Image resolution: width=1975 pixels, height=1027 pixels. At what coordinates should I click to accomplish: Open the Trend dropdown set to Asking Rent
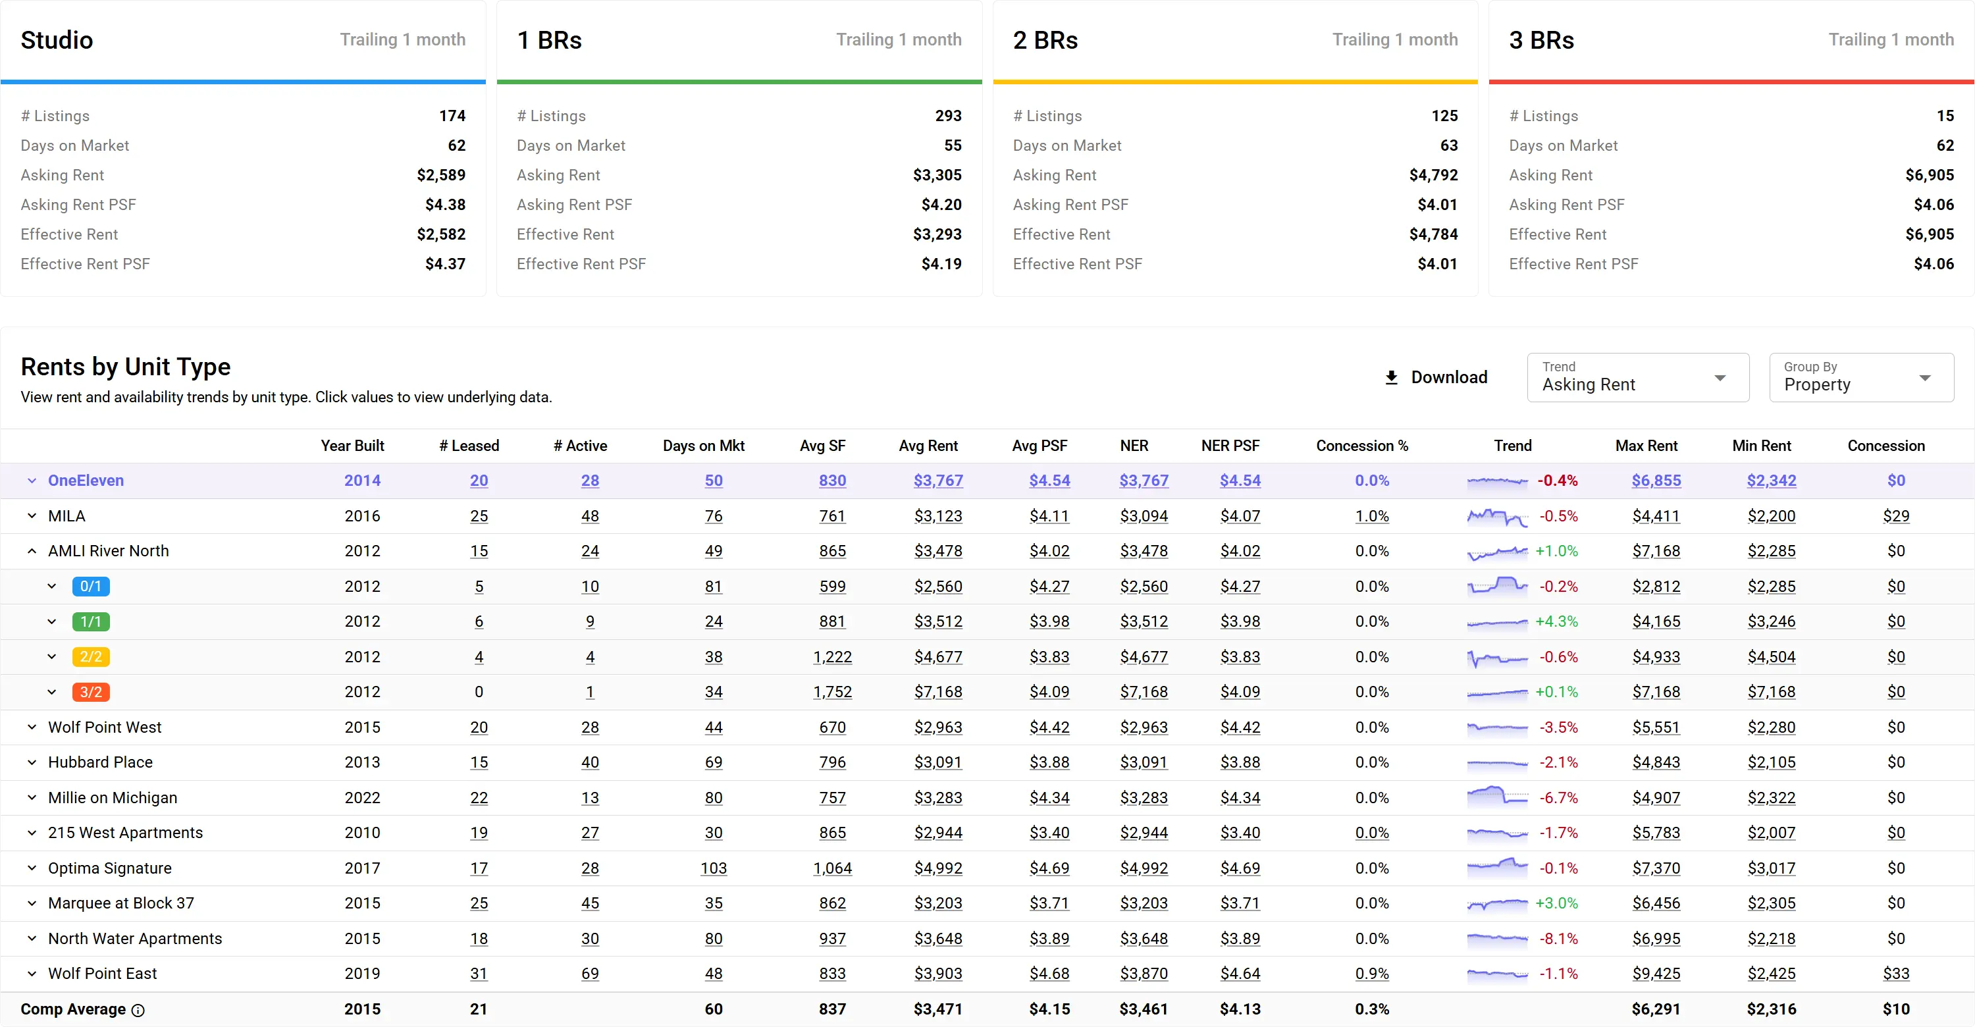tap(1638, 377)
